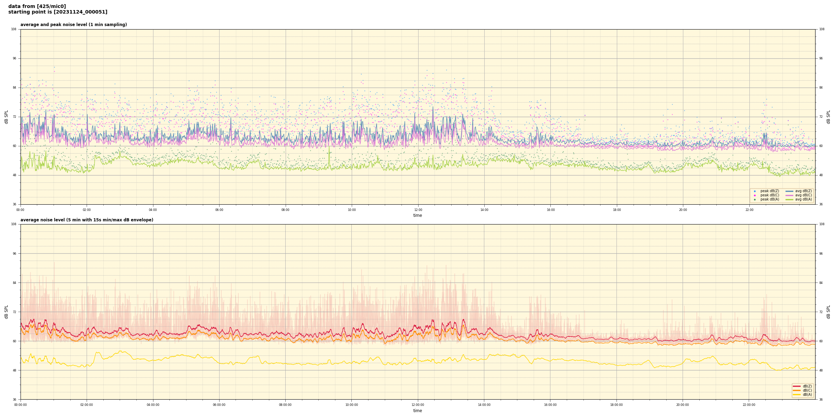The width and height of the screenshot is (835, 417).
Task: Click the left 'dB SPL' label of bottom chart
Action: click(6, 312)
